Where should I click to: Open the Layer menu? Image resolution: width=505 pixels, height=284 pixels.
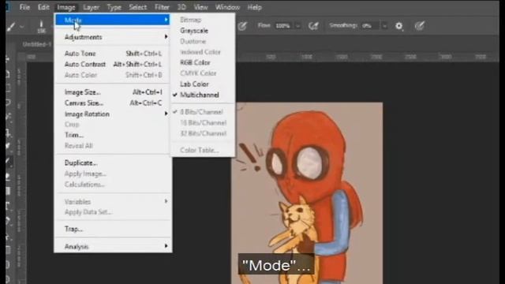pyautogui.click(x=92, y=7)
